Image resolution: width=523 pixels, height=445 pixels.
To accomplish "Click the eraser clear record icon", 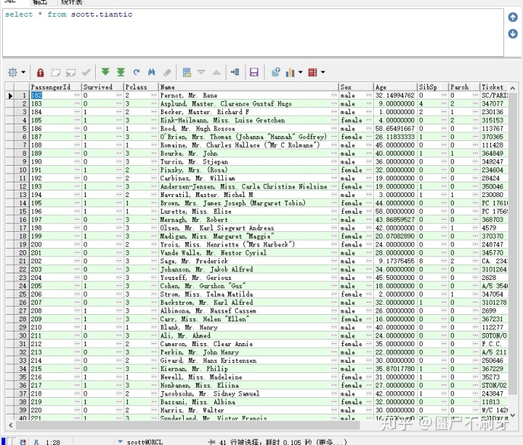I will 167,73.
